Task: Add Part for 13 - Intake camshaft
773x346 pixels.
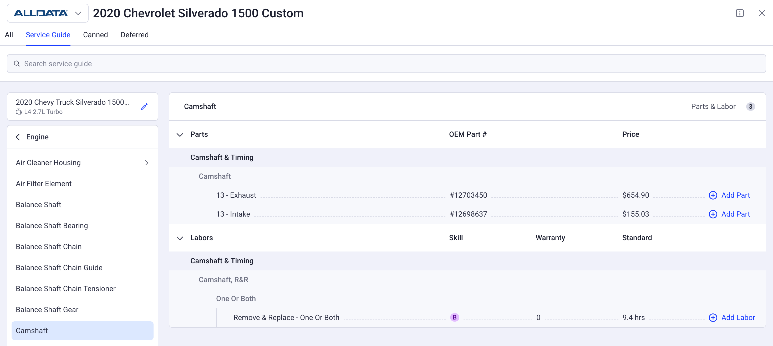Action: [729, 214]
